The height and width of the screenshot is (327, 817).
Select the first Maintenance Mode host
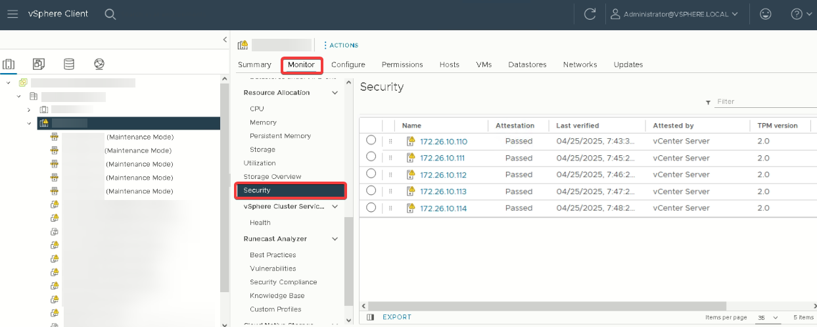click(x=112, y=137)
